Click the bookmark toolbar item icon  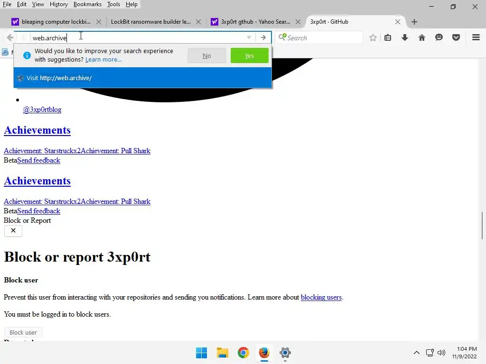[x=5, y=52]
